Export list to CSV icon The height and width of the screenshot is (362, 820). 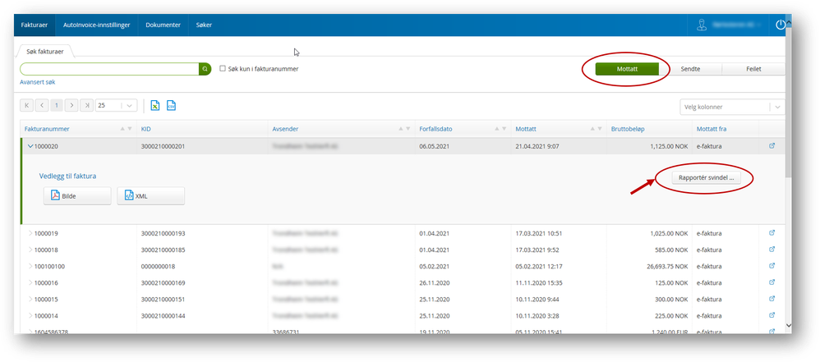point(171,106)
